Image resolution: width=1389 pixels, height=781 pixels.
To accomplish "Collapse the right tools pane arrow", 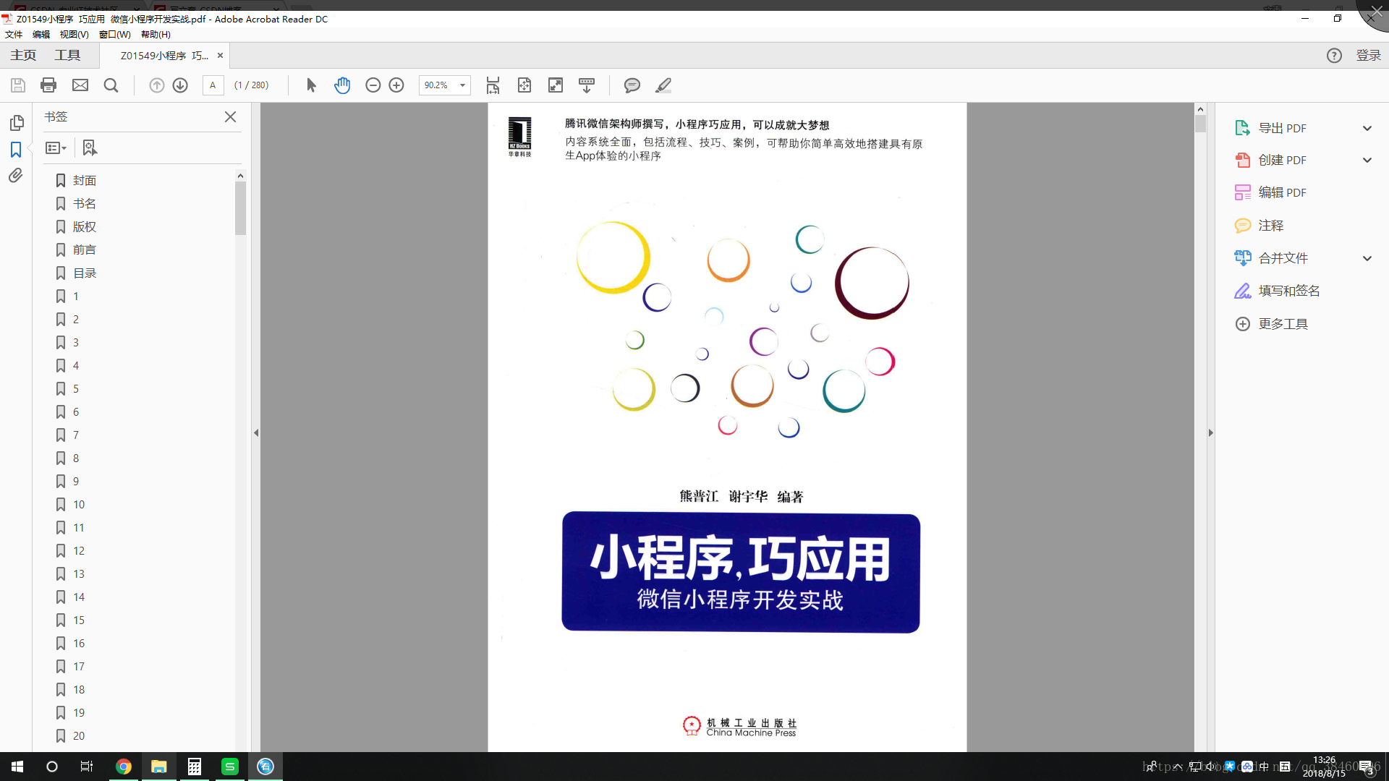I will coord(1210,432).
